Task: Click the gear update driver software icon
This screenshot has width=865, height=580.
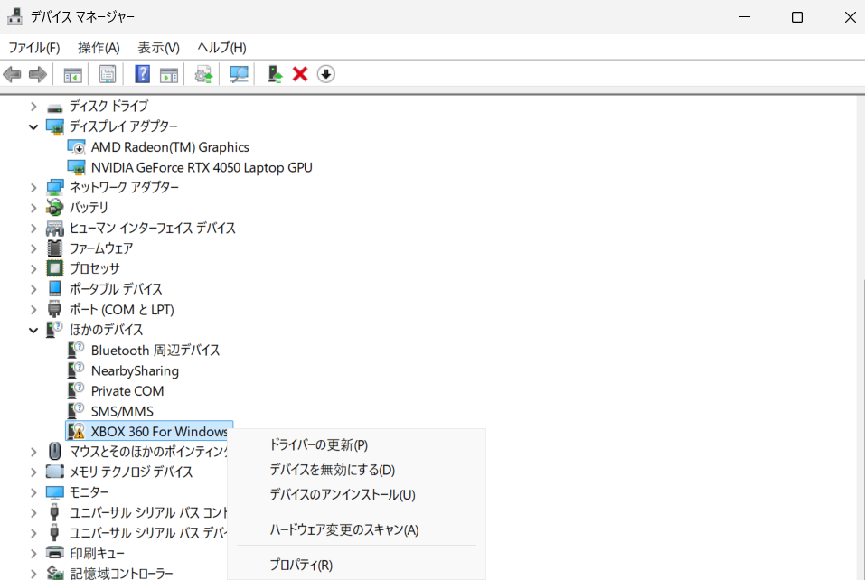Action: (204, 74)
